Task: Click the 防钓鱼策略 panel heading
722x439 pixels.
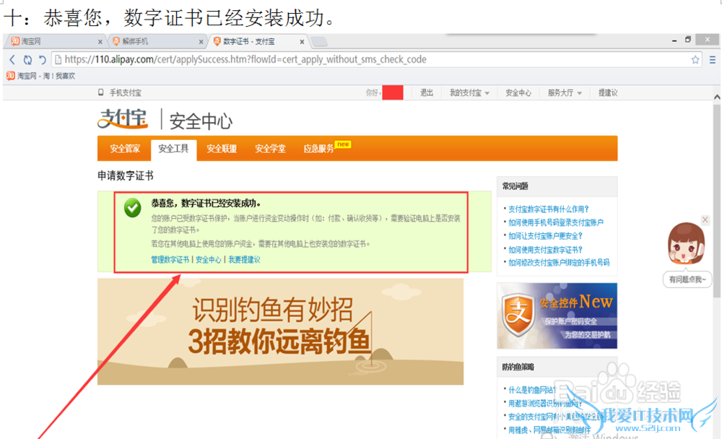Action: [518, 367]
